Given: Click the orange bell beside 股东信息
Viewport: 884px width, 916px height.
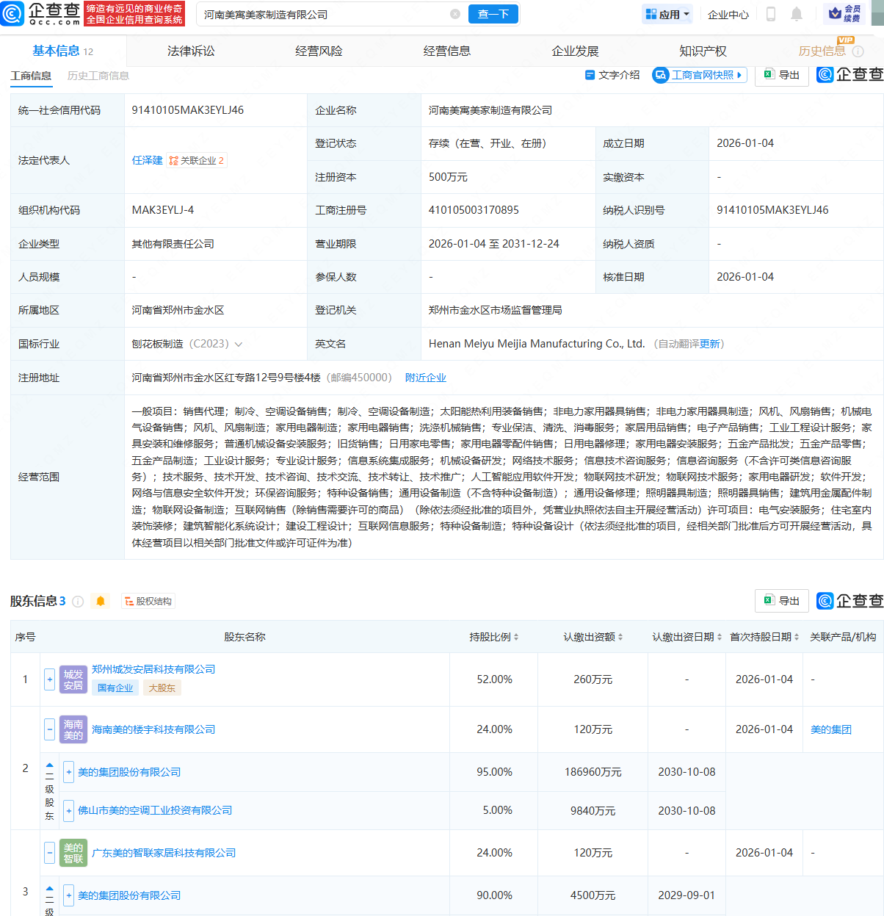Looking at the screenshot, I should coord(101,601).
